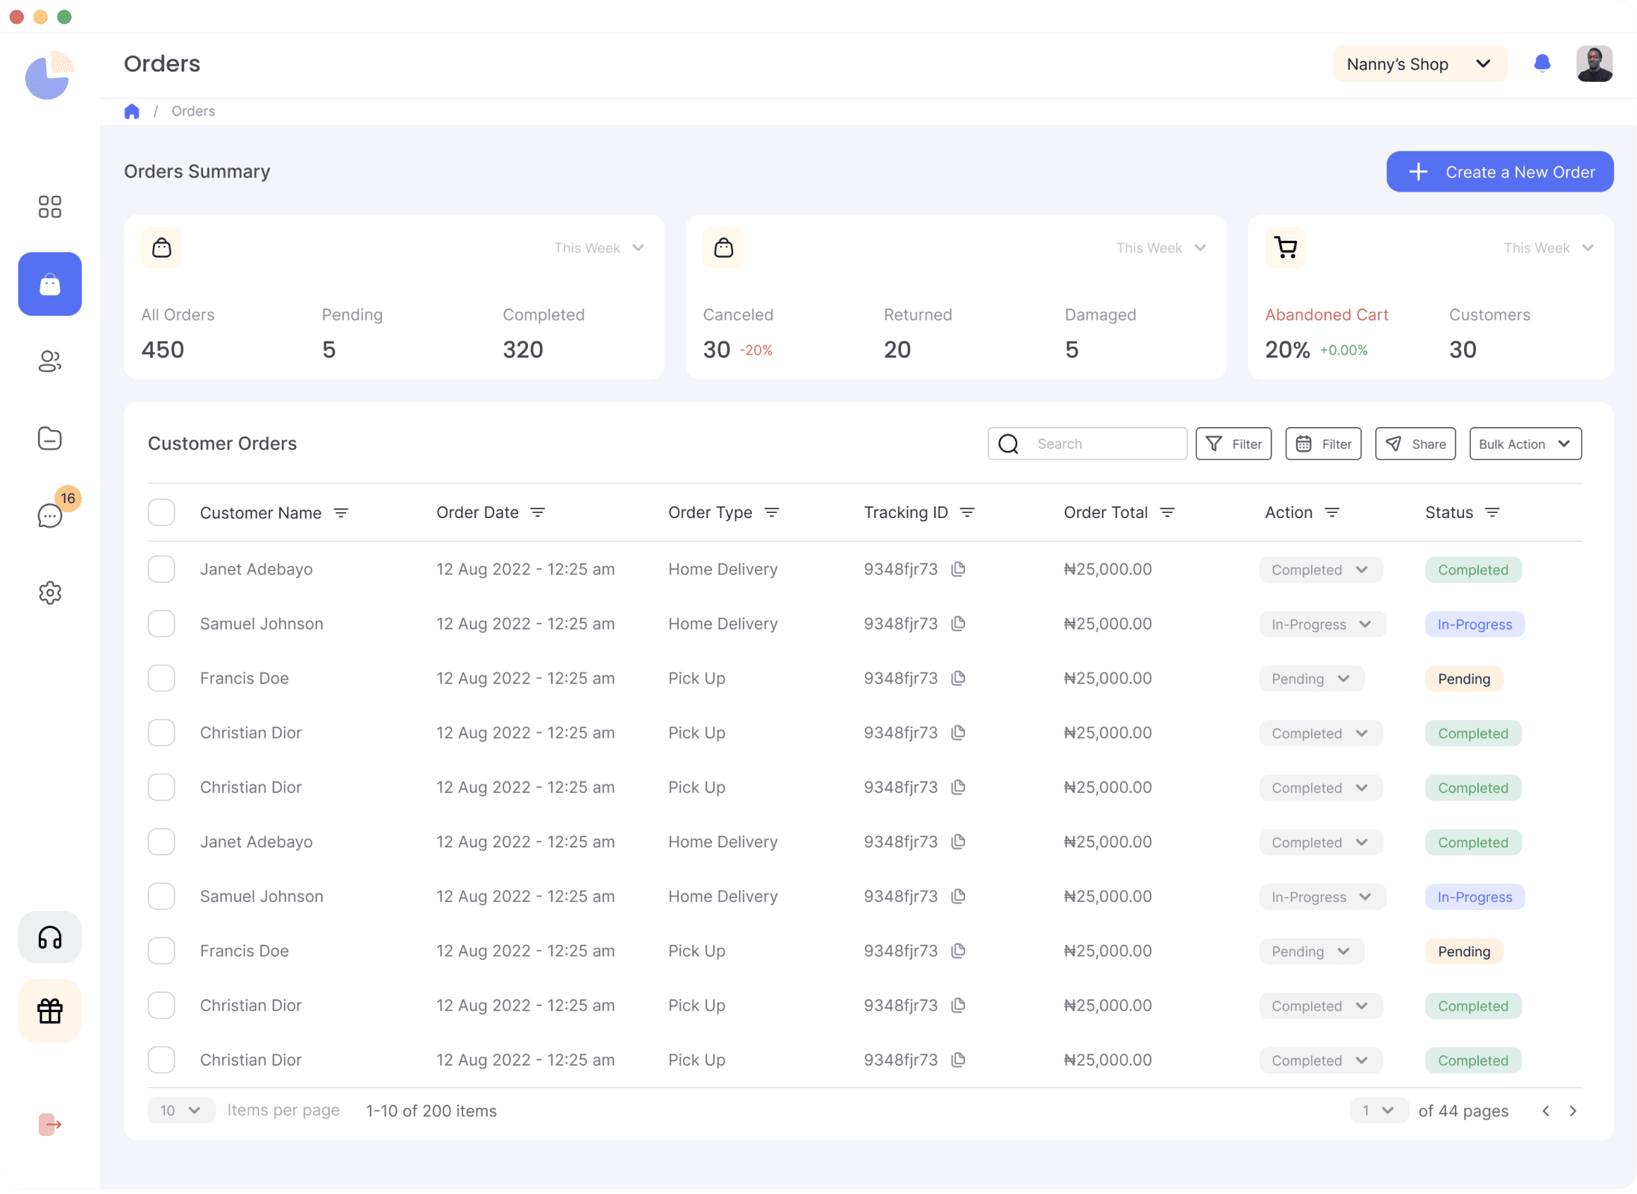Open settings gear in sidebar
Screen dimensions: 1637x1194
[50, 593]
